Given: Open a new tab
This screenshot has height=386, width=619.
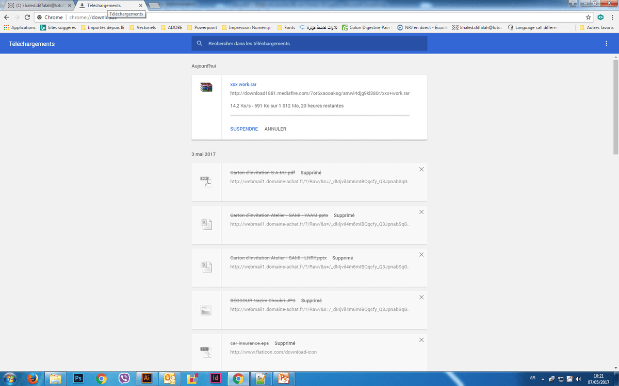Looking at the screenshot, I should (x=154, y=6).
